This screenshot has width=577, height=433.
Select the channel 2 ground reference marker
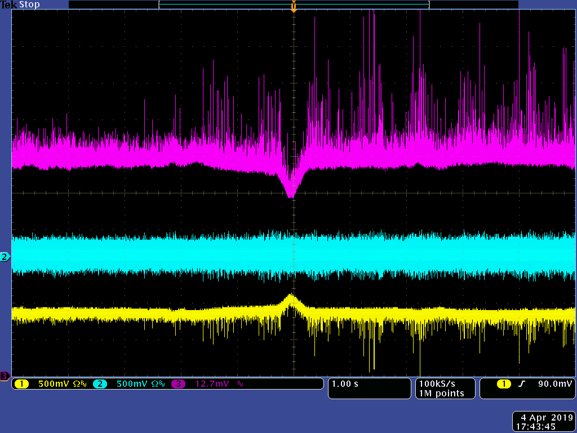click(5, 257)
